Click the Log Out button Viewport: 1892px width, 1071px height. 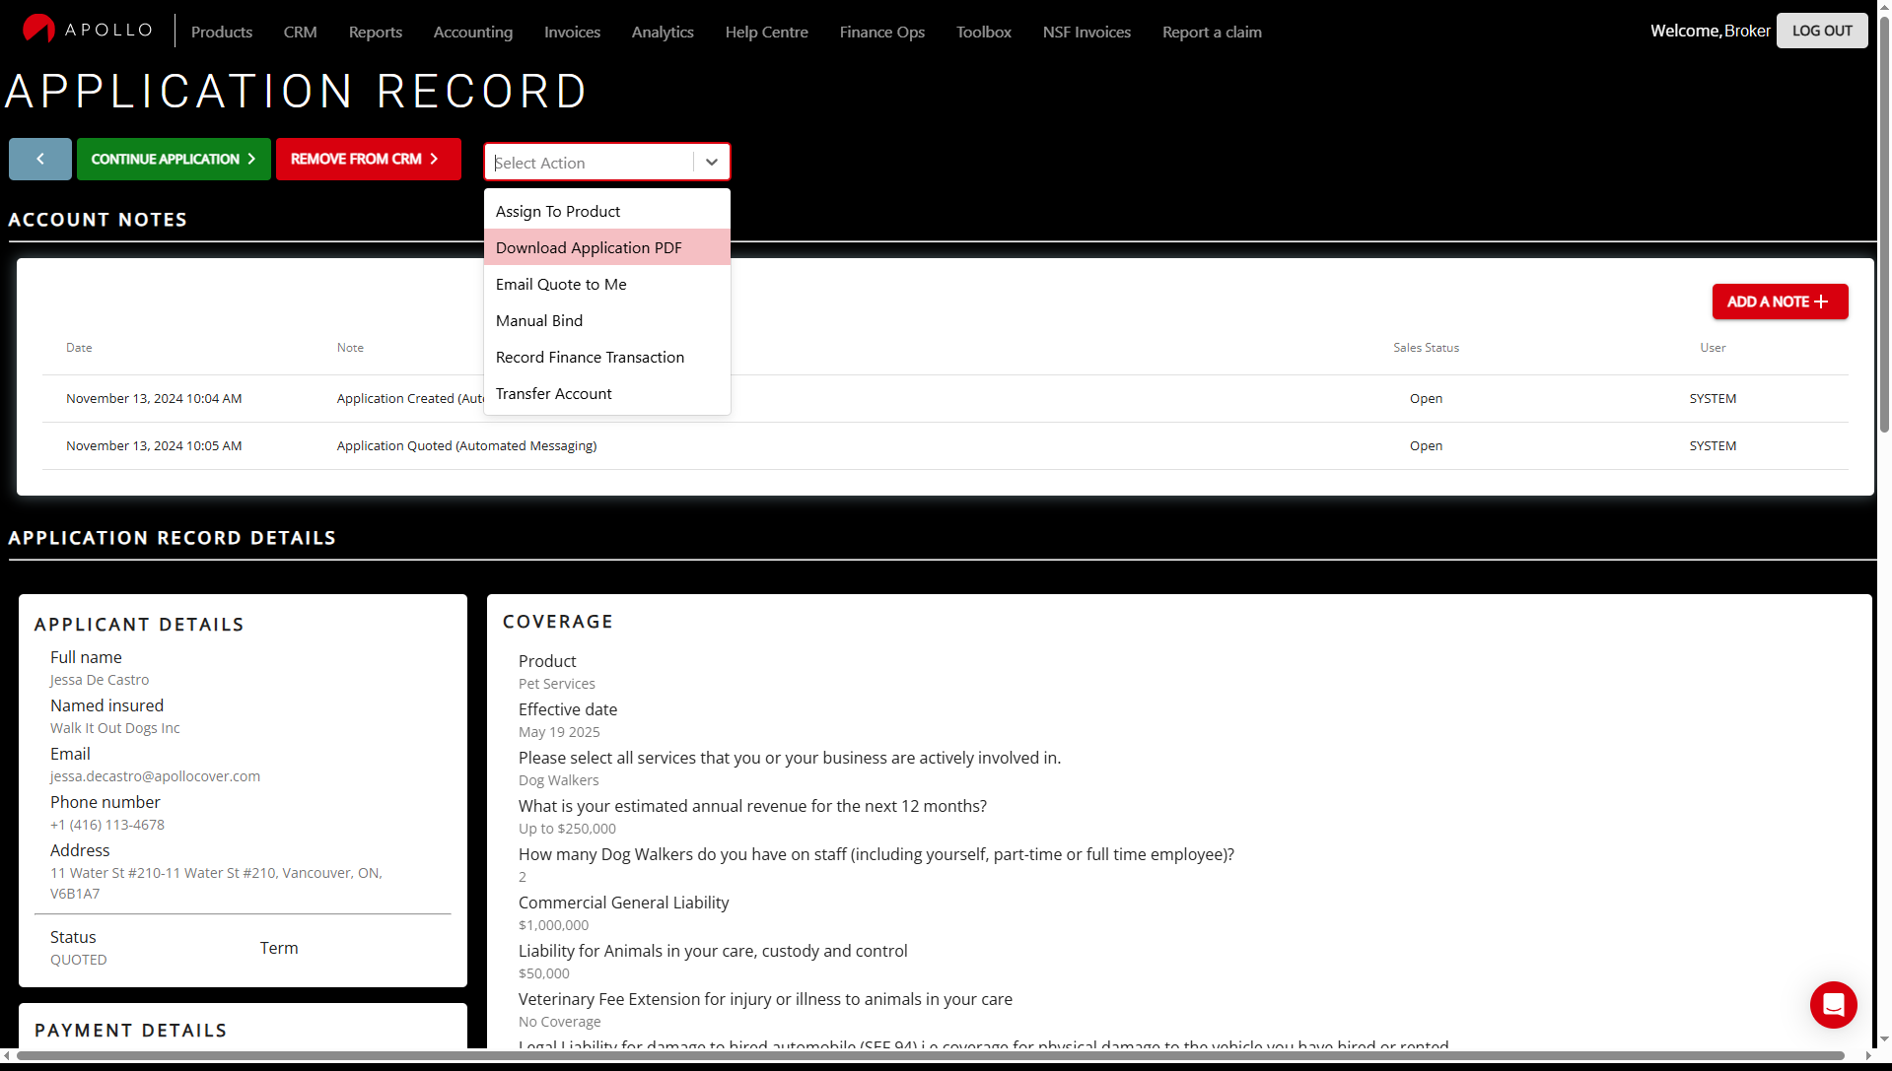(1821, 31)
